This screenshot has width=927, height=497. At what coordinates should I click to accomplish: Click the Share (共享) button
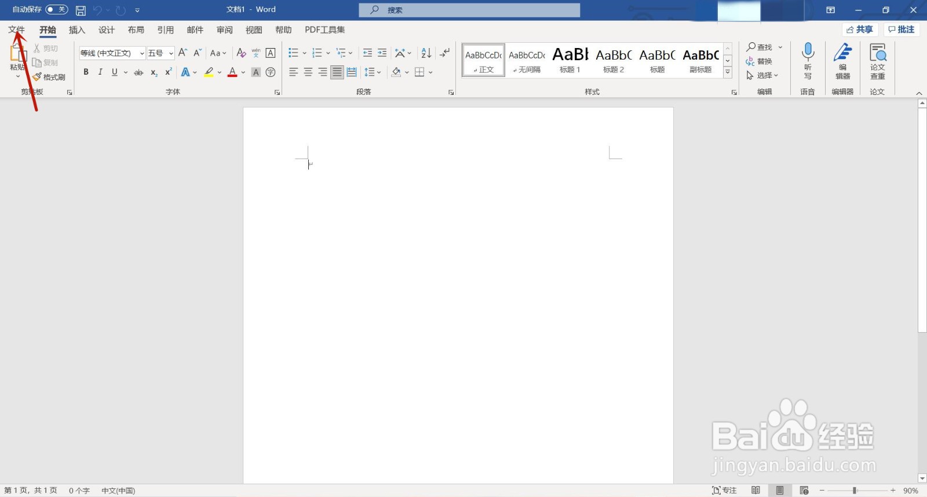click(x=860, y=30)
